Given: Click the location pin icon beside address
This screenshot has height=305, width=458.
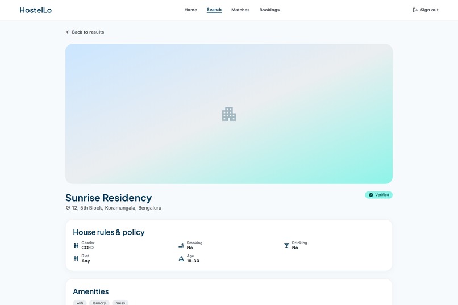Looking at the screenshot, I should click(68, 208).
